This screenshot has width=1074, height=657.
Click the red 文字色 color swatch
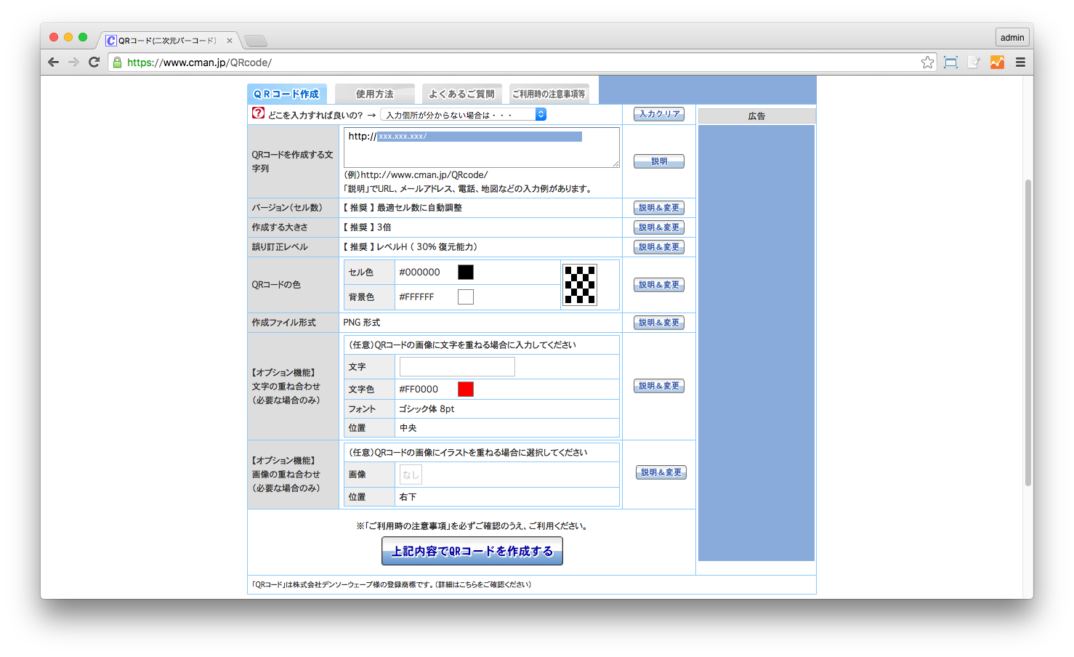coord(466,389)
